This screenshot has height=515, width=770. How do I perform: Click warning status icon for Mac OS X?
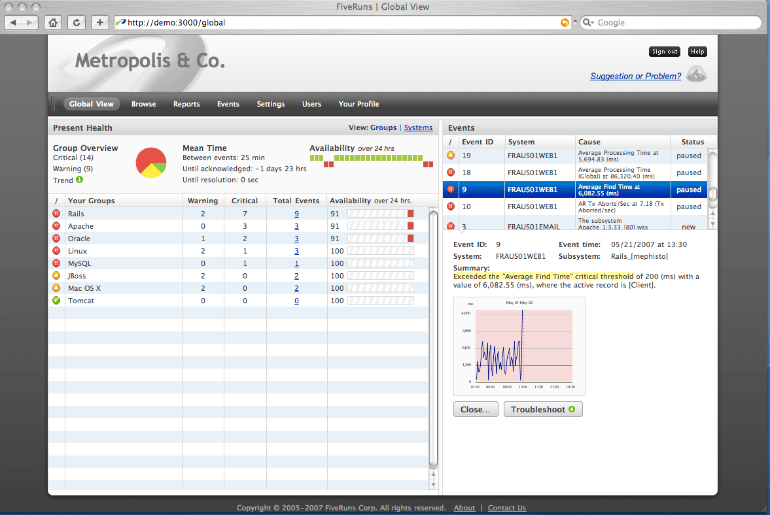click(56, 288)
